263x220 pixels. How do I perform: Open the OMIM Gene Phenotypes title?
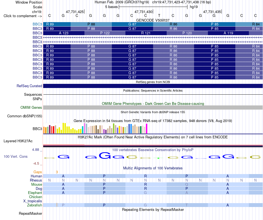coord(153,103)
